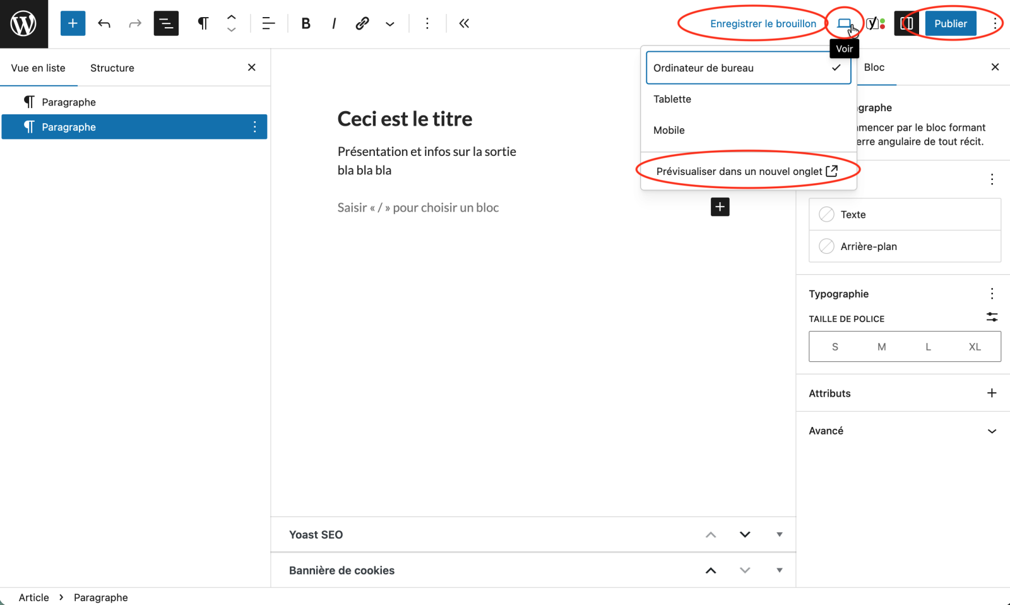Open the block inserter plus button
Viewport: 1010px width, 605px height.
pos(73,24)
